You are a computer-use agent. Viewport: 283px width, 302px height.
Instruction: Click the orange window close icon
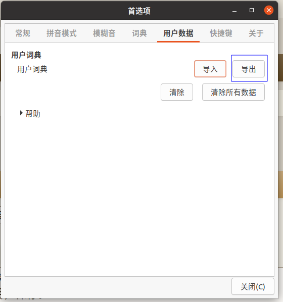point(269,10)
